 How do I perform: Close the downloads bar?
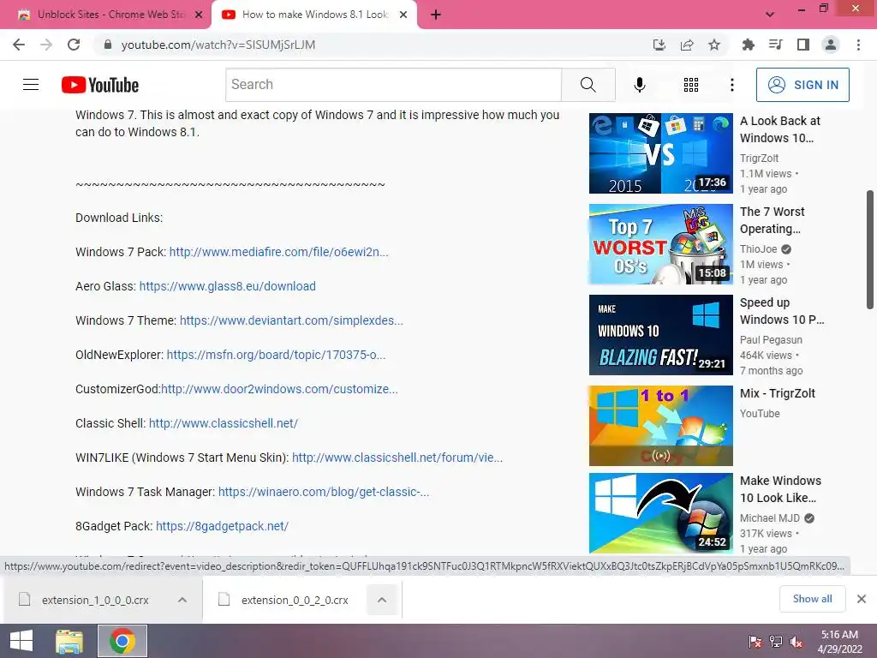862,599
